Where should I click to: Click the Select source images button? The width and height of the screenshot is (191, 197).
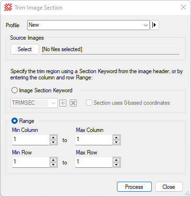point(25,49)
